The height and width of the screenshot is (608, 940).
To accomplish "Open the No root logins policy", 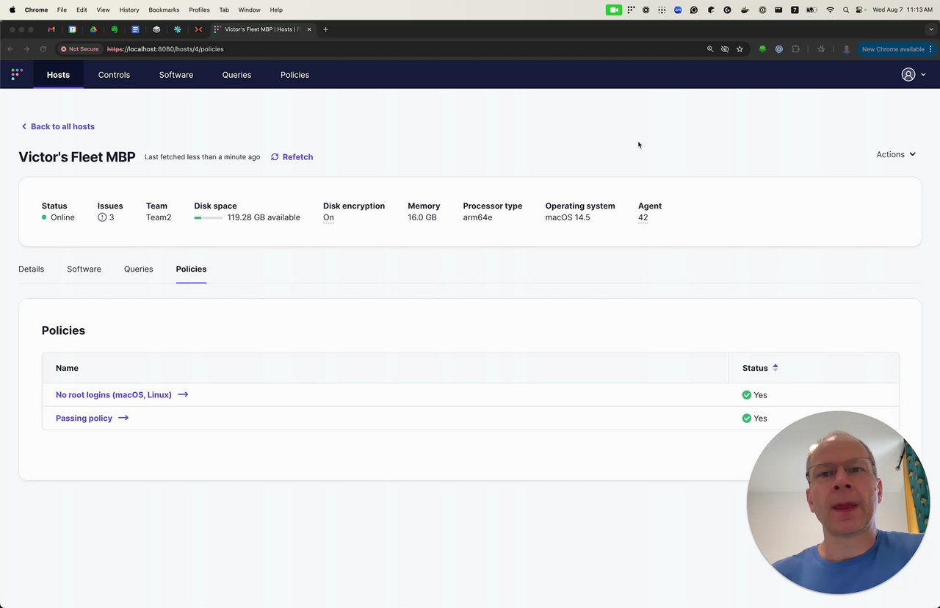I will (x=121, y=395).
